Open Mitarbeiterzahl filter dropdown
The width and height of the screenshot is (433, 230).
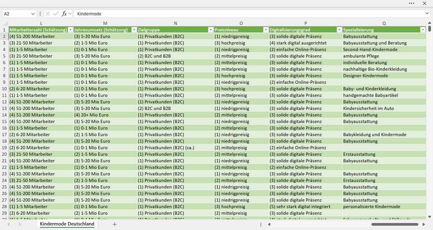[70, 30]
